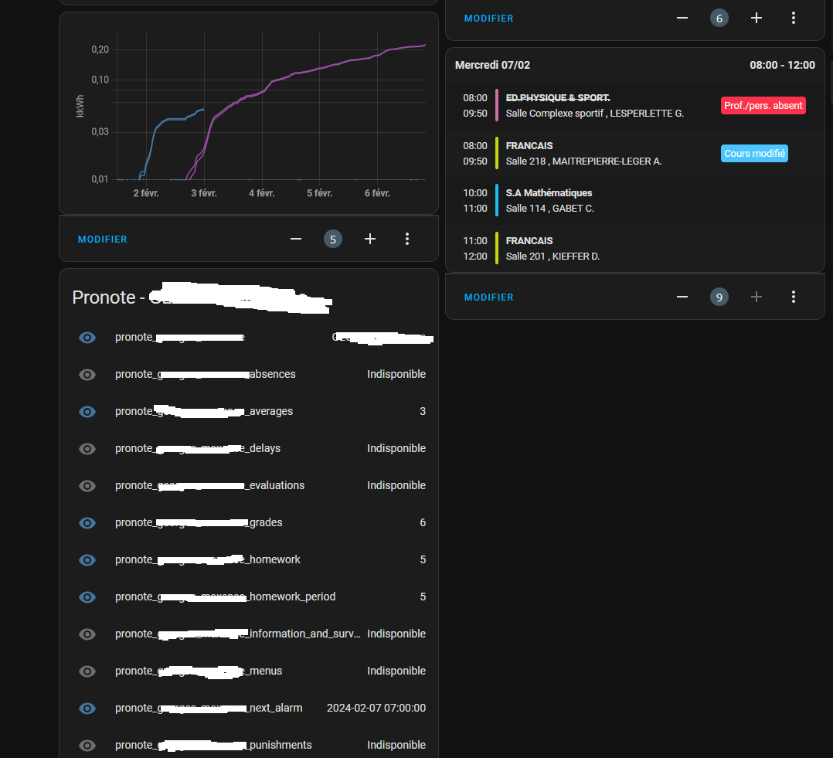The image size is (833, 758).
Task: Click the delays Indisponible value
Action: point(396,448)
